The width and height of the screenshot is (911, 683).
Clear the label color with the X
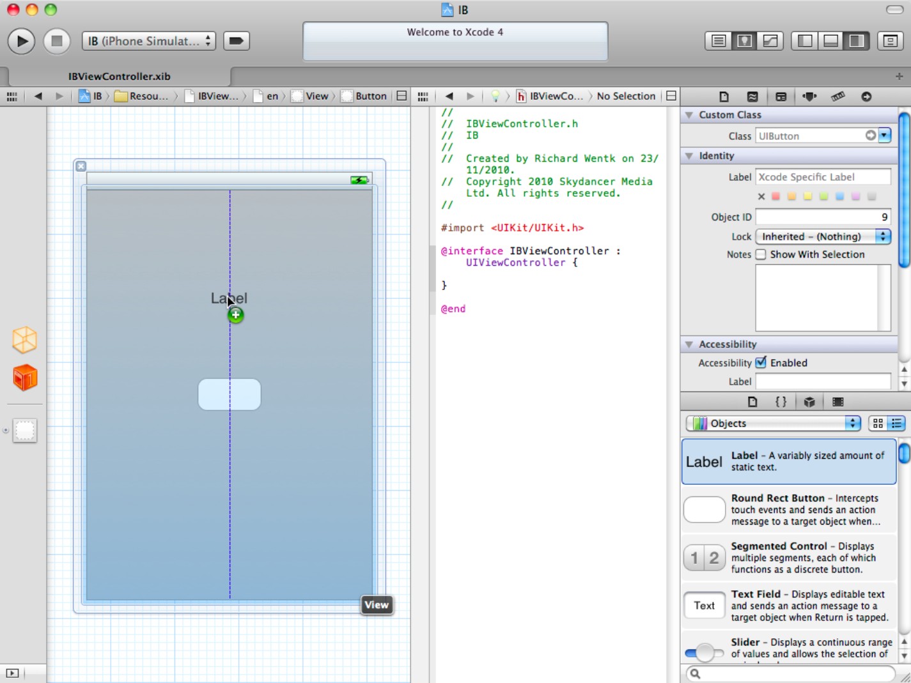pos(761,197)
